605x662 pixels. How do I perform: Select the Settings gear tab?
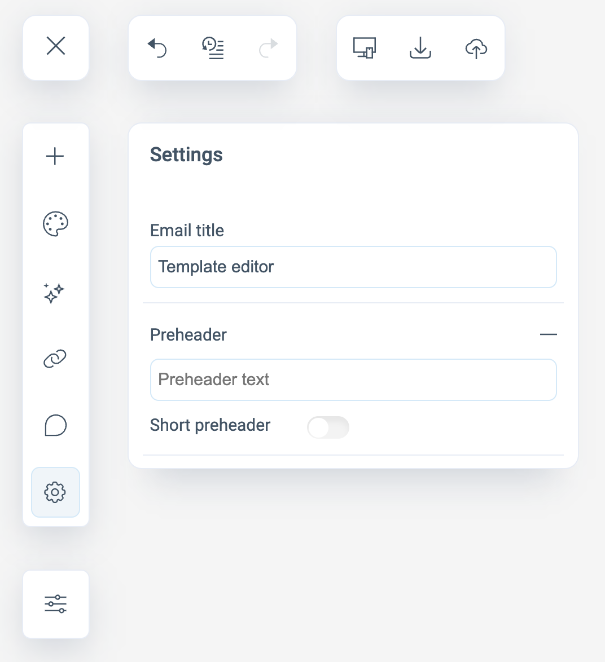55,492
